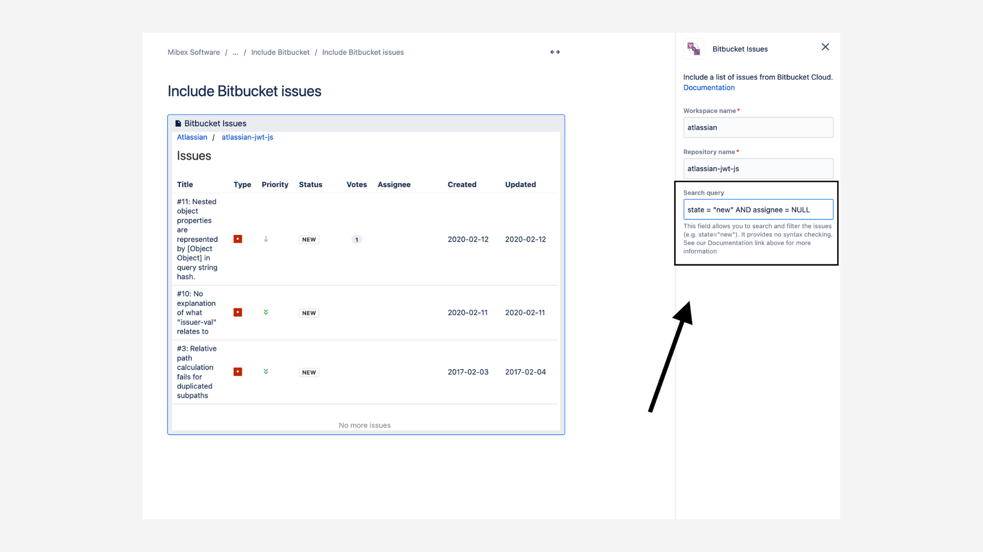Viewport: 983px width, 552px height.
Task: Select the trivial priority icon on issue #10
Action: (x=266, y=312)
